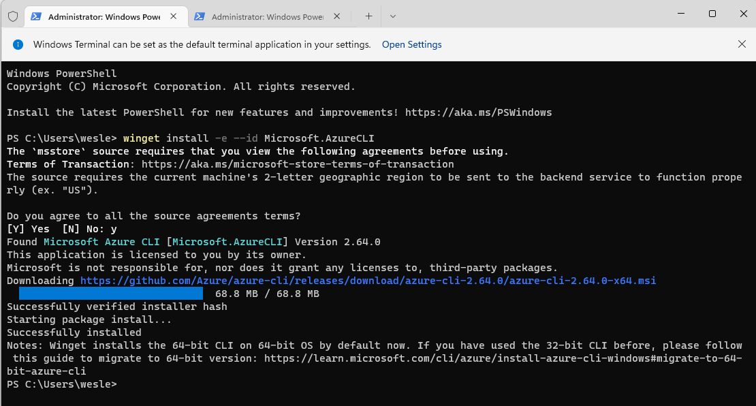Click the 'Windows Terminal can be set as default' message
This screenshot has width=756, height=406.
coord(202,44)
